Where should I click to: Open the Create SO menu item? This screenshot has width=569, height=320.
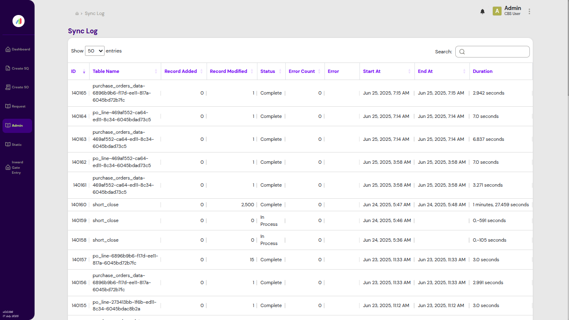[17, 87]
